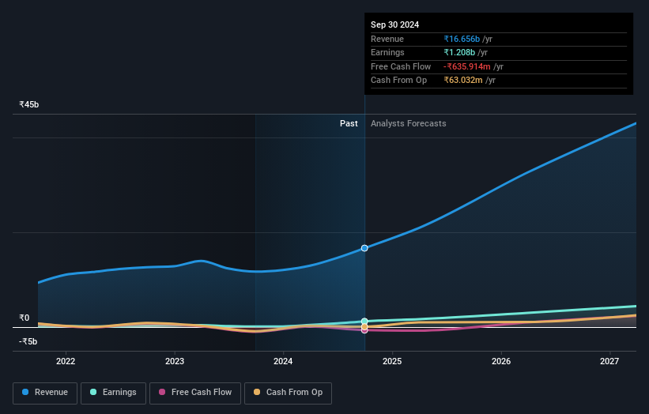Image resolution: width=649 pixels, height=414 pixels.
Task: Click the Revenue row label in tooltip
Action: [387, 40]
